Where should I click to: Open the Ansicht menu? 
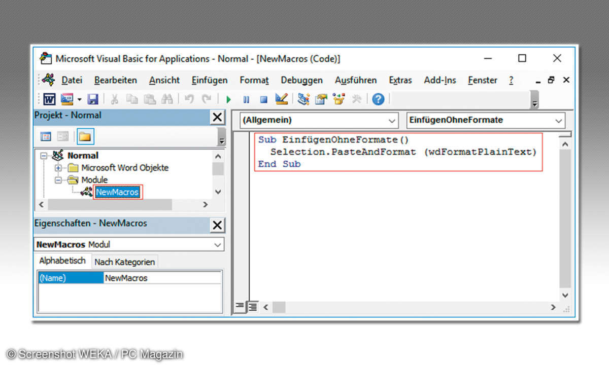point(164,80)
